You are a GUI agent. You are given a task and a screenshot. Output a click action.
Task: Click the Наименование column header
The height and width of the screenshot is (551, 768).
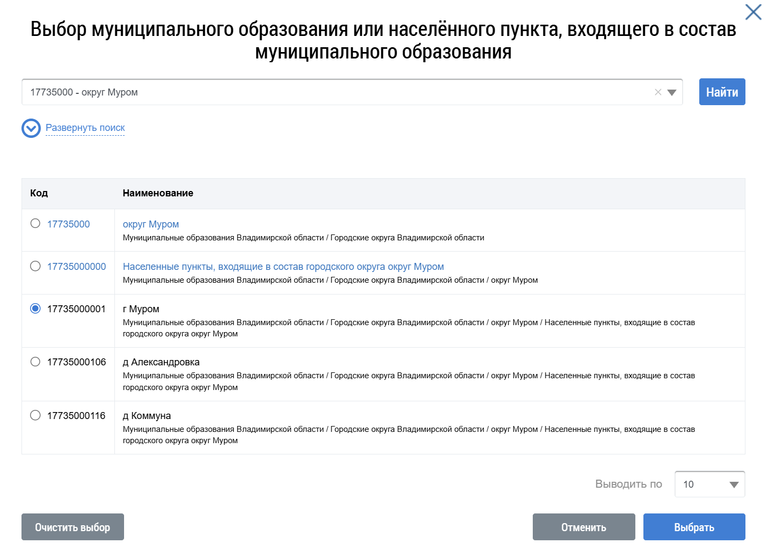point(158,193)
